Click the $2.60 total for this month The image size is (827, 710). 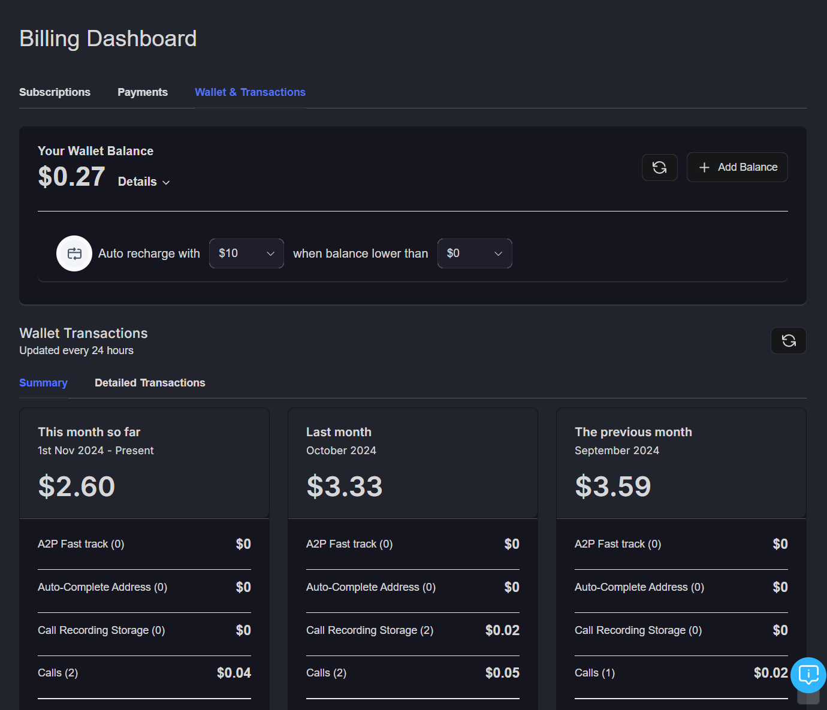77,487
